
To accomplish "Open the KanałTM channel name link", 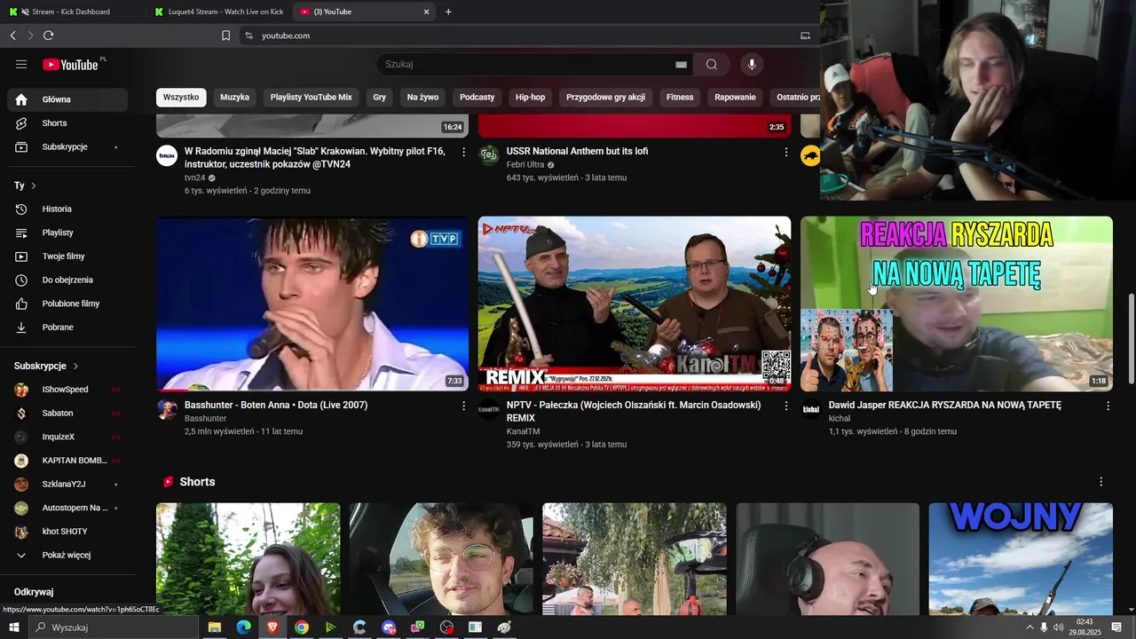I will 523,431.
